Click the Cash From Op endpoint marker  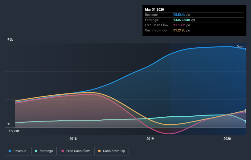tap(246, 111)
